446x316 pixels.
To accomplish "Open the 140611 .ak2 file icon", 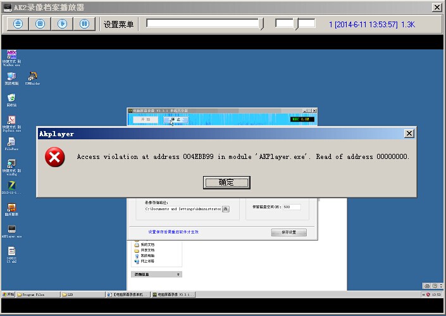I will (x=11, y=255).
